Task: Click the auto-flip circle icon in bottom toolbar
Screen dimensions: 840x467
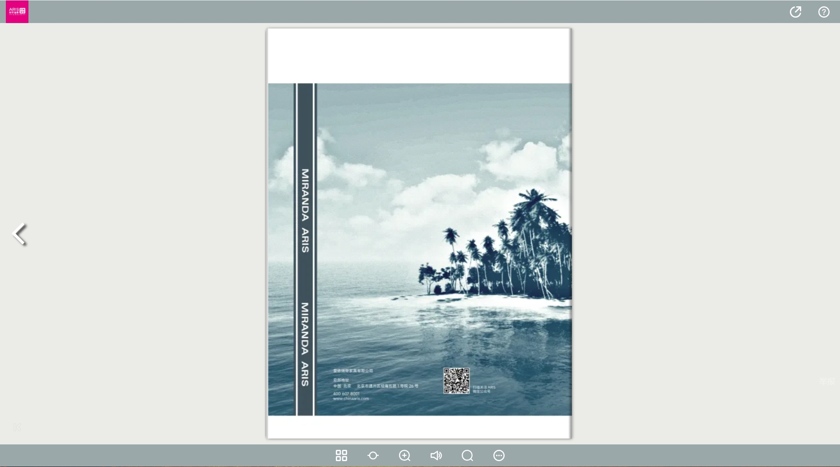Action: (x=373, y=455)
